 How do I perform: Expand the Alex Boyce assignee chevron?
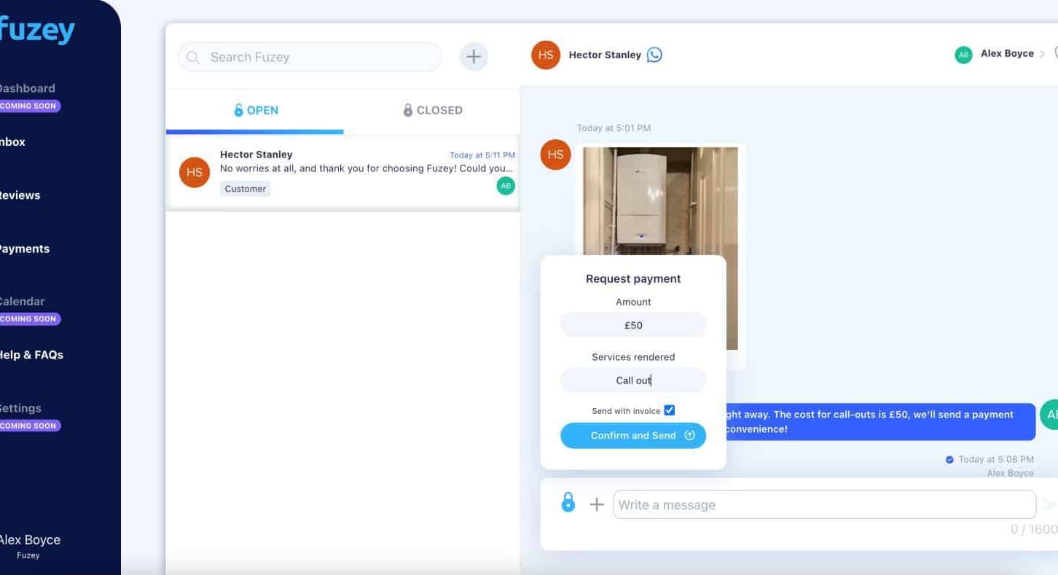[x=1042, y=54]
